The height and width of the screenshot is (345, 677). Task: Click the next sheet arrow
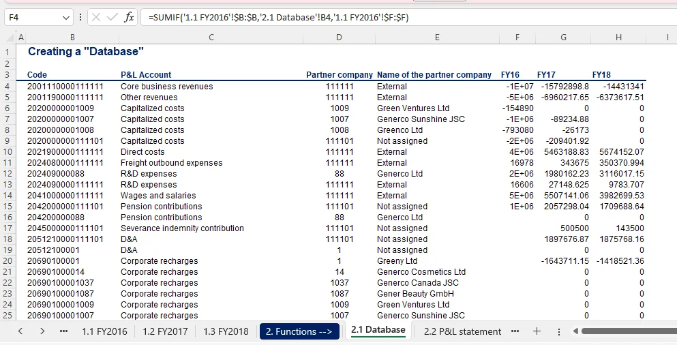42,331
